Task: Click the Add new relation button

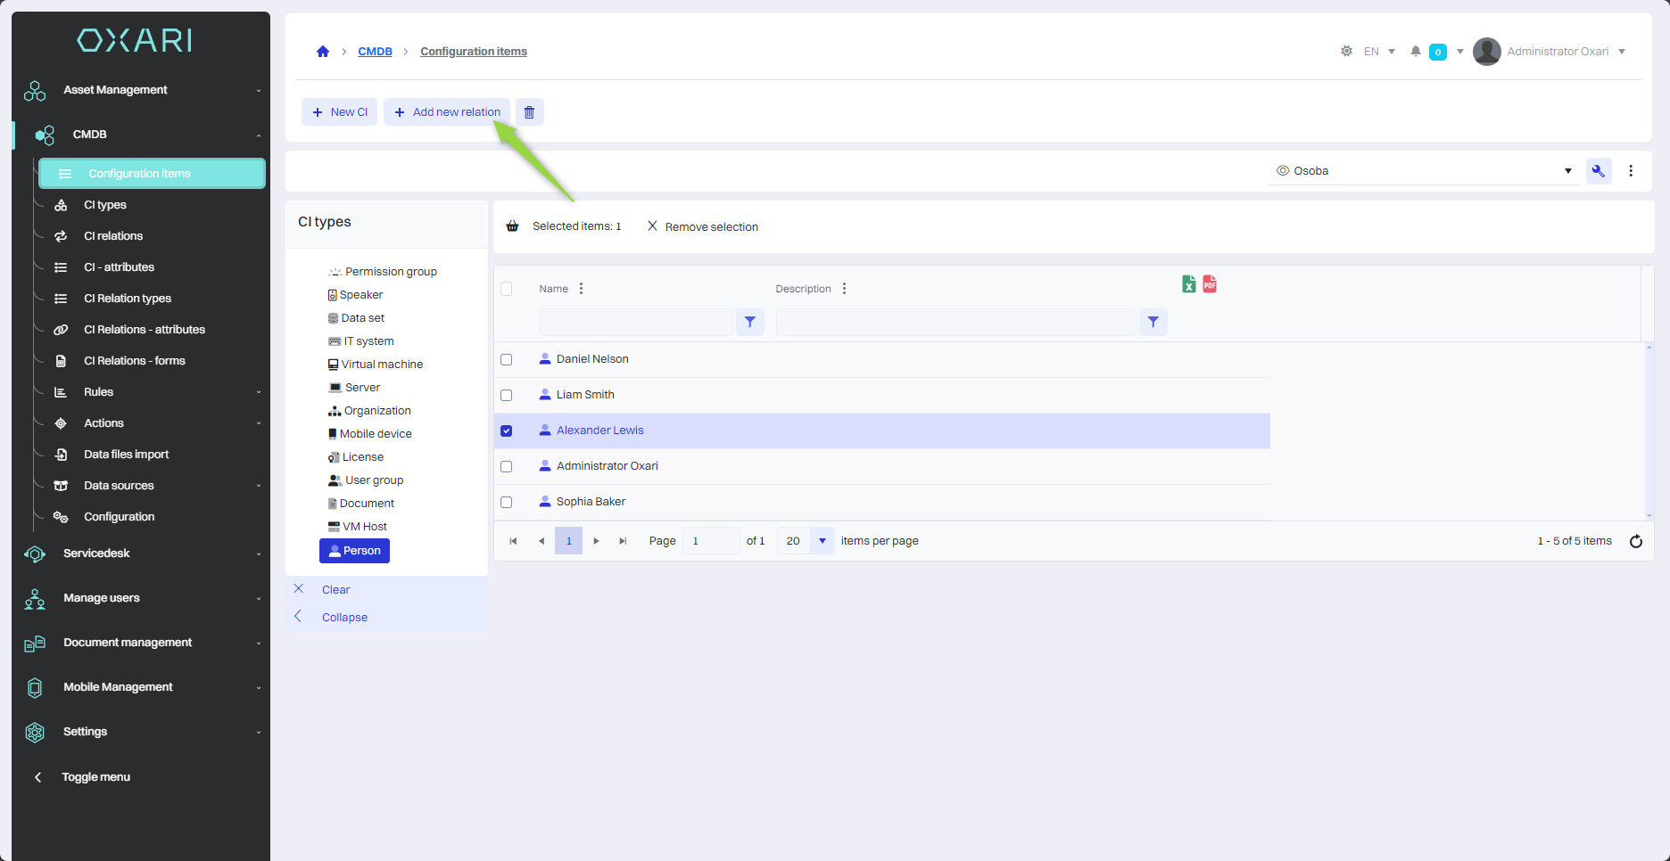Action: (447, 112)
